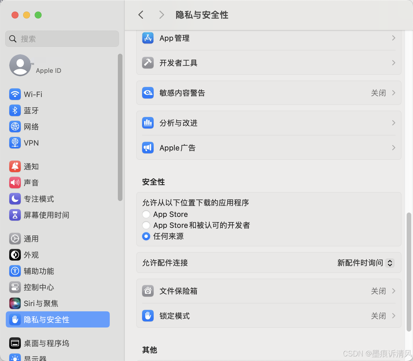
Task: Expand Apple广告 row chevron
Action: (393, 148)
